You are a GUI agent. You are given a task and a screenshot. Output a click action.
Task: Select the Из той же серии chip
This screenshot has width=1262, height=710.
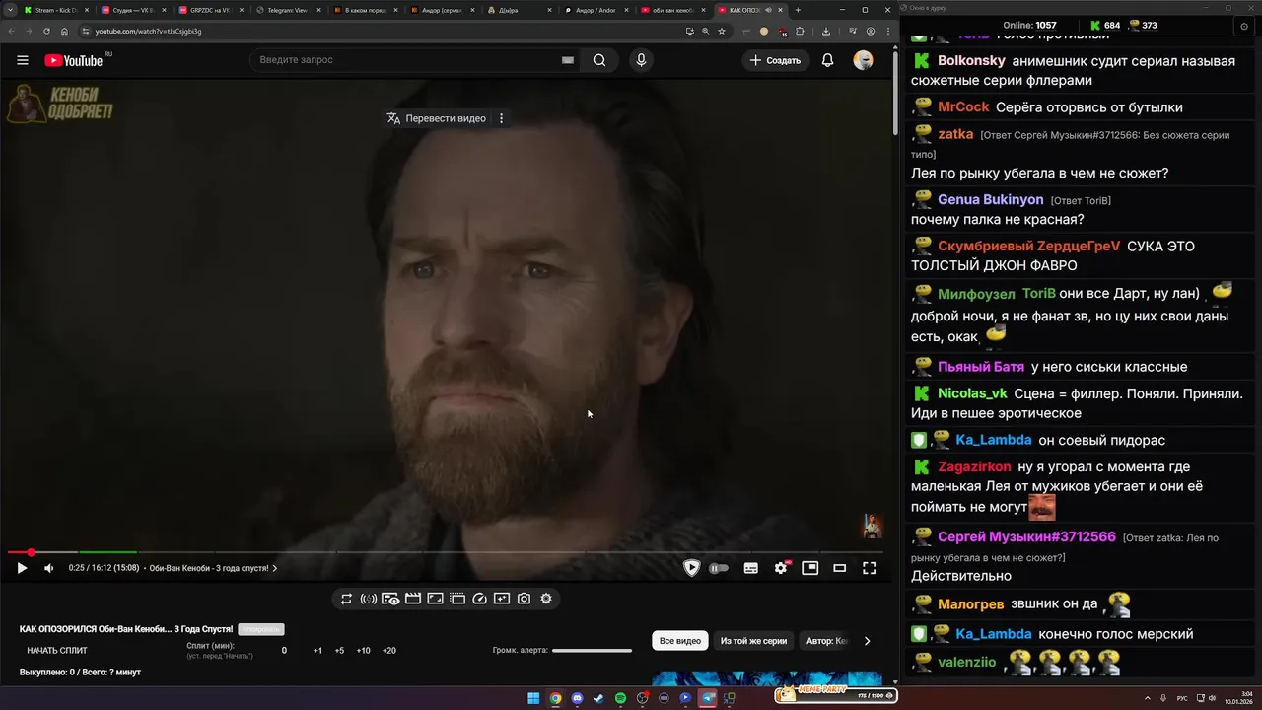753,641
